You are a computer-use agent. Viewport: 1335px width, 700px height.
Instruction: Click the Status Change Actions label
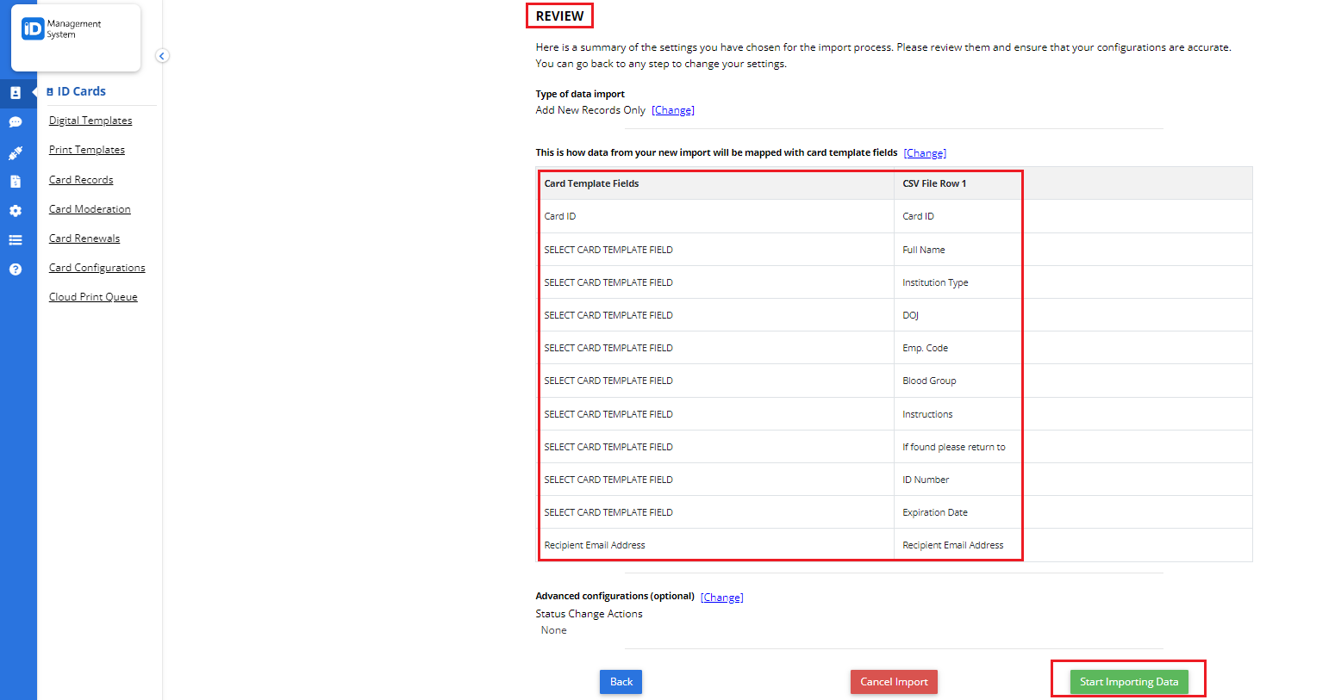click(589, 614)
